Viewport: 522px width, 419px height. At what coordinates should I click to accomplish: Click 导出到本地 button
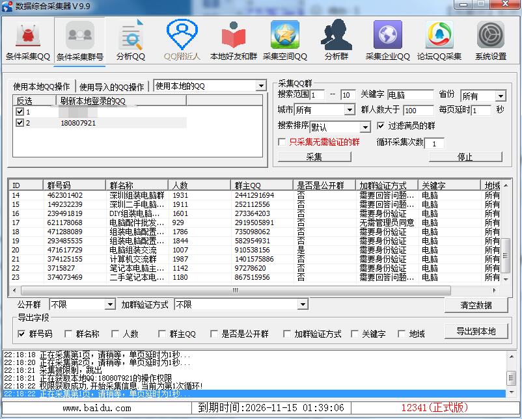coord(476,331)
